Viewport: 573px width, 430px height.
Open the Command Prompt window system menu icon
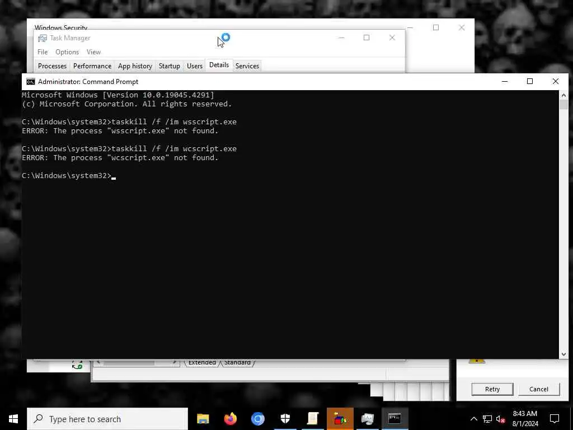31,82
